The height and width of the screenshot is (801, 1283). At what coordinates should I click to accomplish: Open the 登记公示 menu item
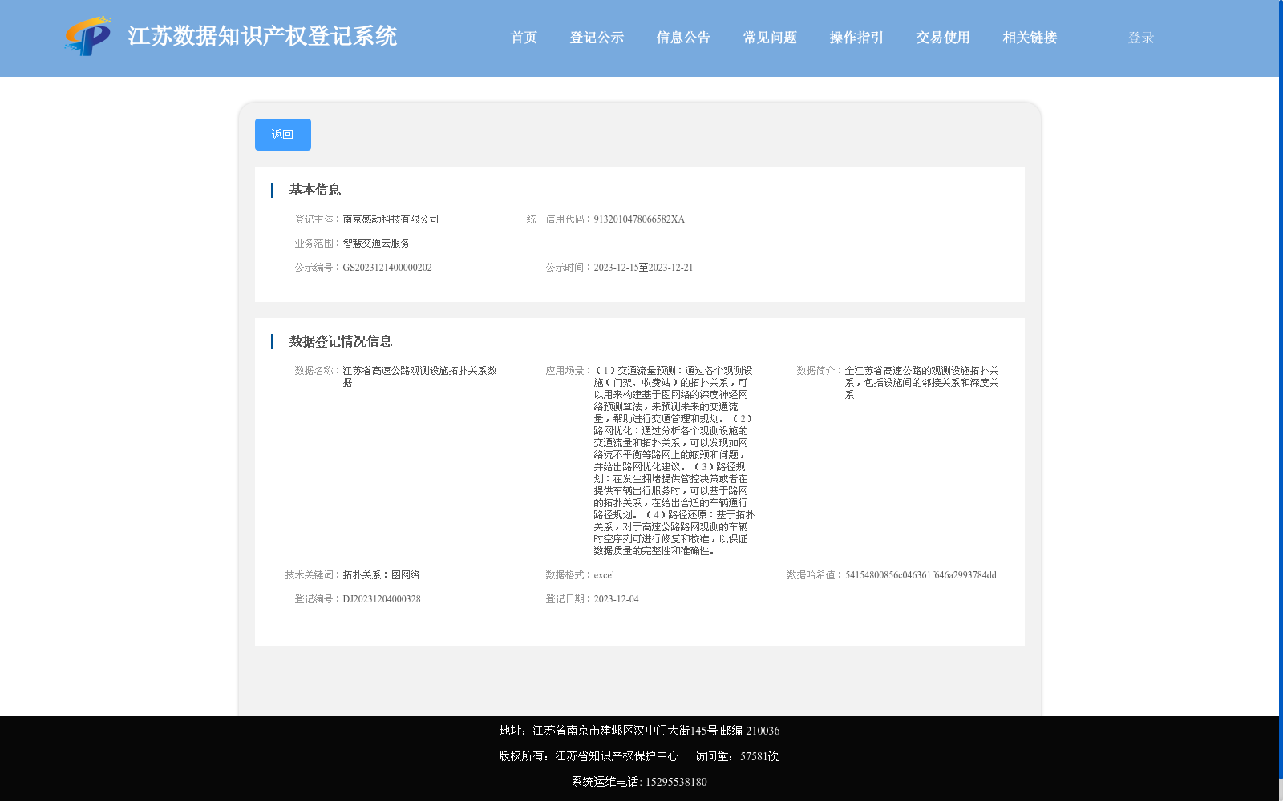point(597,38)
